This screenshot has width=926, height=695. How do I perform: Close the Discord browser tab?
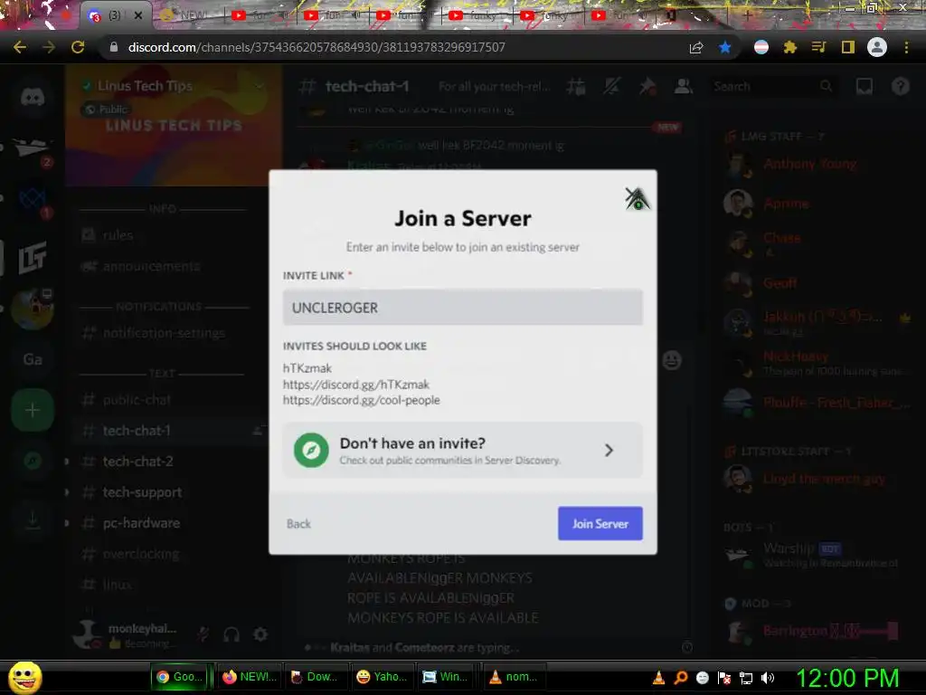[x=138, y=15]
